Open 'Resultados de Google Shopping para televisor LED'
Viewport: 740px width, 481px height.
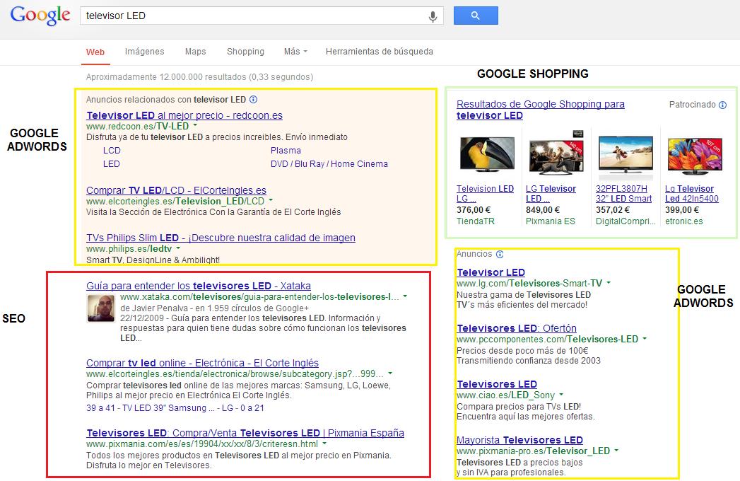point(541,110)
